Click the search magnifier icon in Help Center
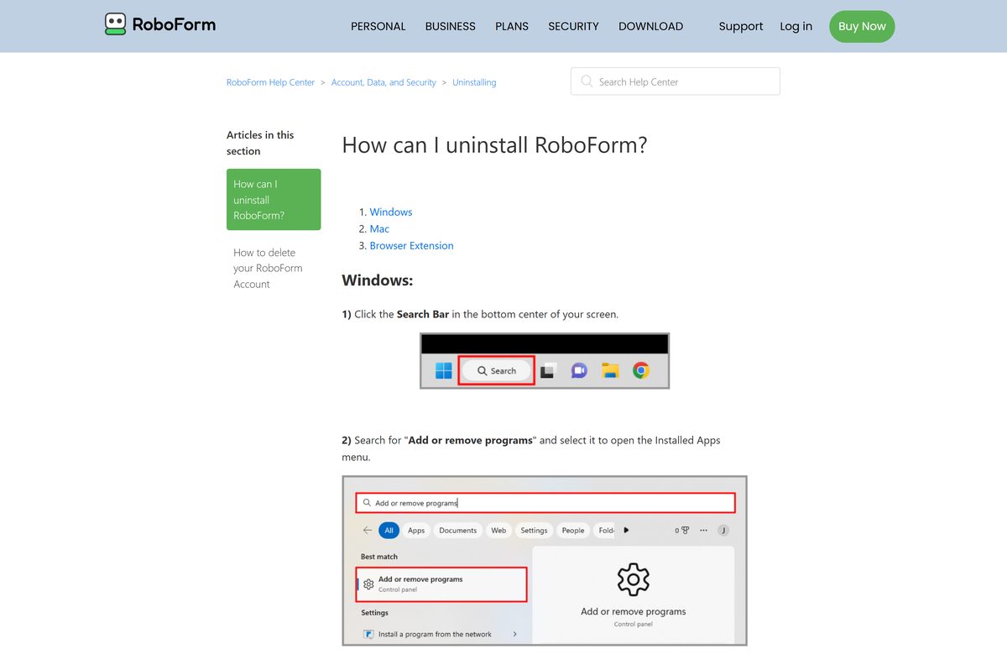Image resolution: width=1007 pixels, height=665 pixels. tap(587, 81)
